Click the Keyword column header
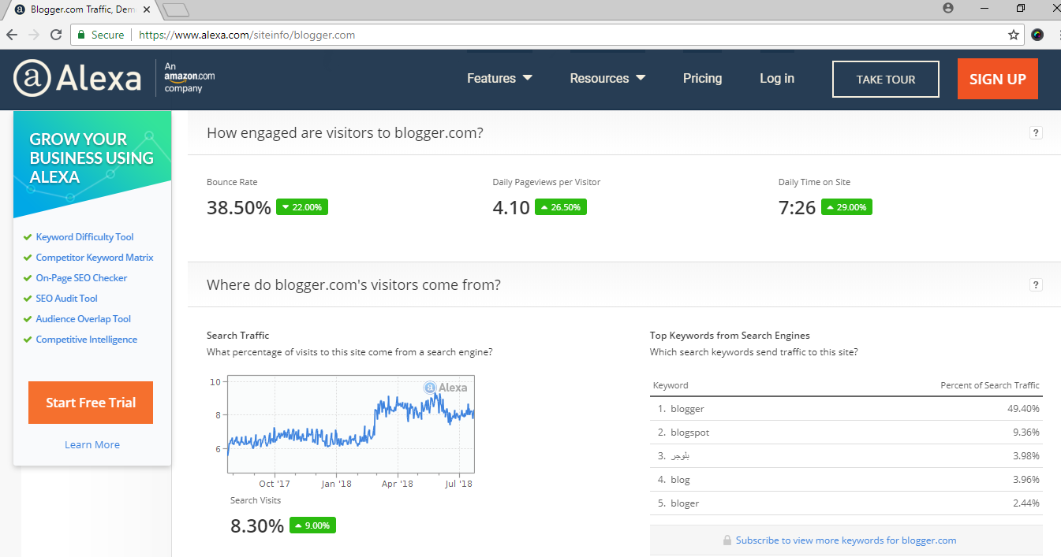 671,385
